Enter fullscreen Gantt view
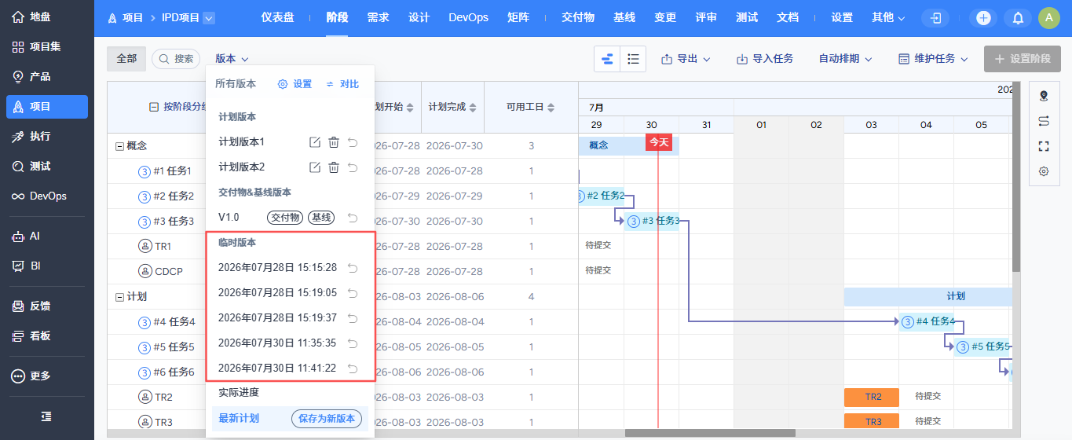 tap(1044, 146)
